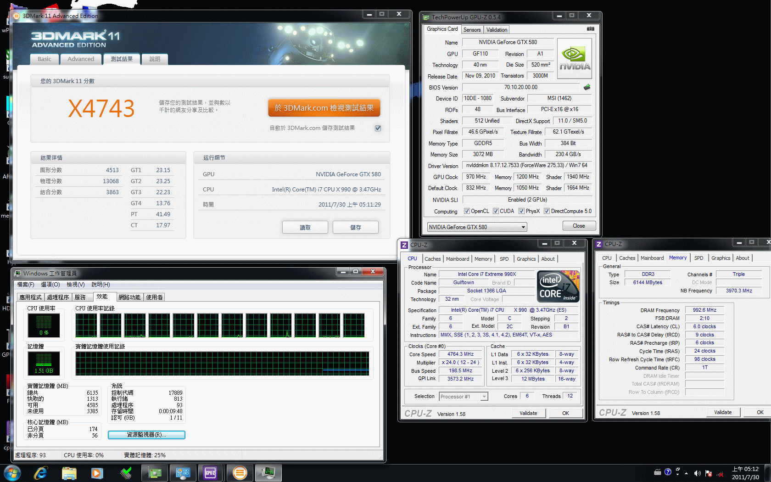This screenshot has height=482, width=771.
Task: Click the GPU-Z screenshot camera icon
Action: click(590, 29)
